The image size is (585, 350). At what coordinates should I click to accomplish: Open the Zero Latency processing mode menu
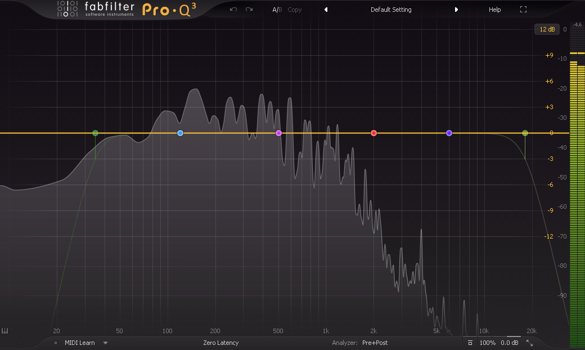click(220, 343)
